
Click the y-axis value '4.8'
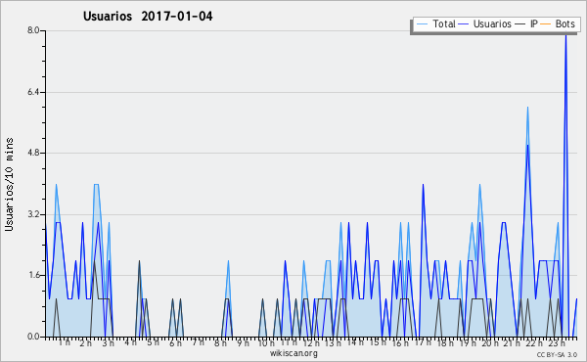33,153
